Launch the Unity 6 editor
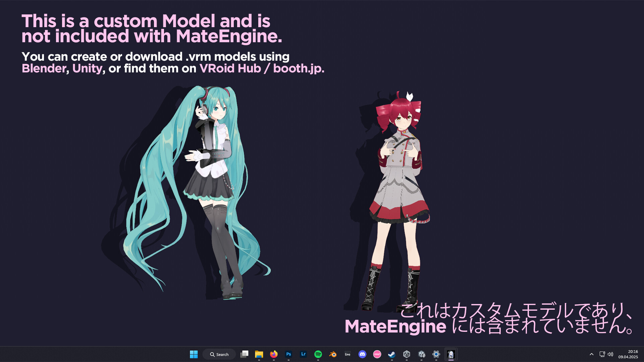Image resolution: width=644 pixels, height=362 pixels. tap(421, 354)
